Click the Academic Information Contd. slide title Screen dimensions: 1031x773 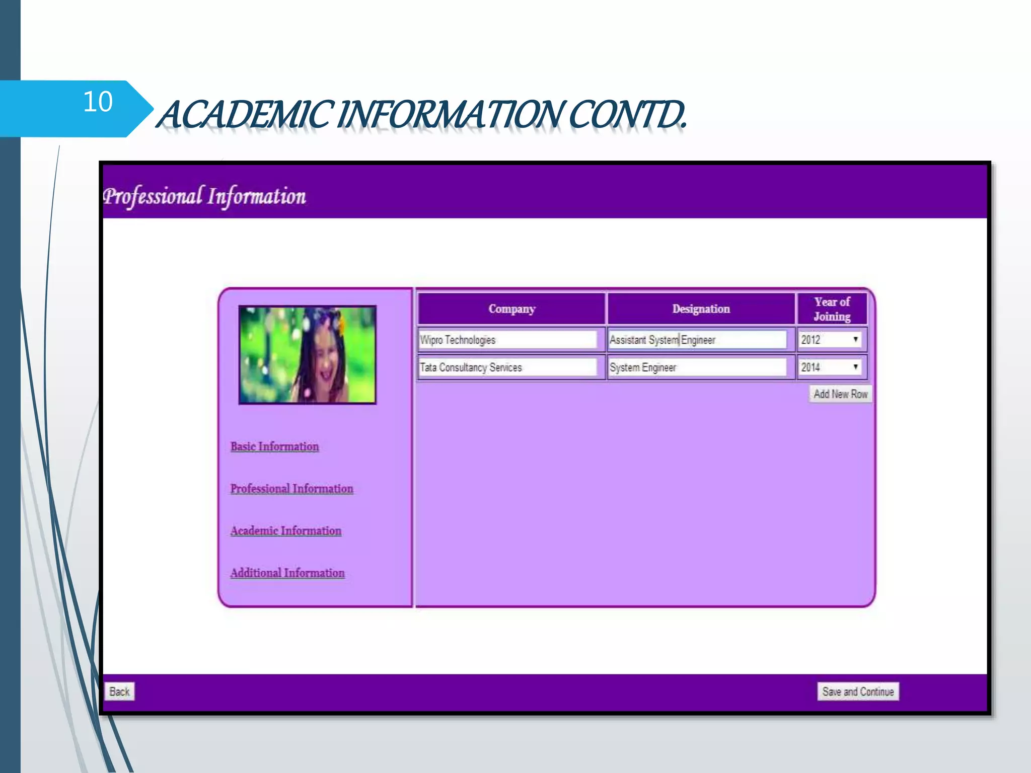(422, 115)
